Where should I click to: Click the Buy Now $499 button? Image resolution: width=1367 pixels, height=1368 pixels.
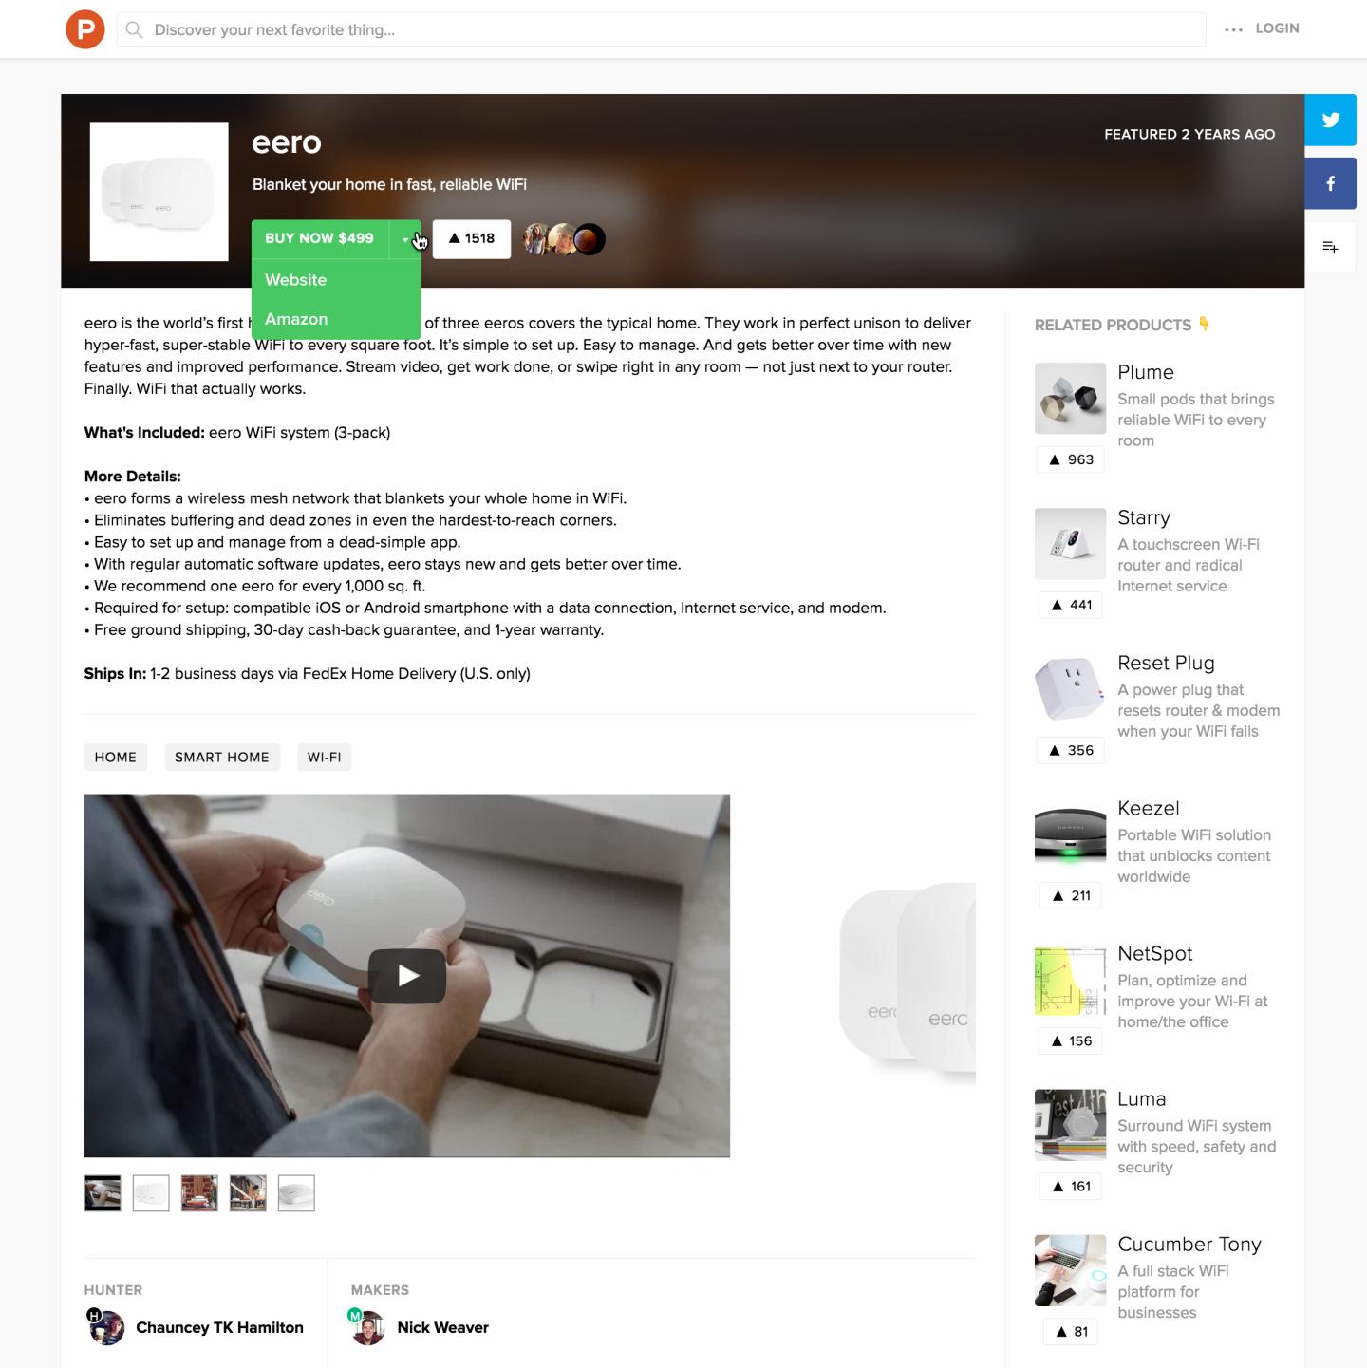tap(320, 238)
